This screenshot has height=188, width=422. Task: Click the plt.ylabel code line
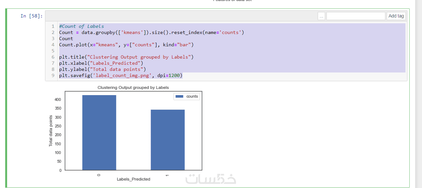[103, 69]
